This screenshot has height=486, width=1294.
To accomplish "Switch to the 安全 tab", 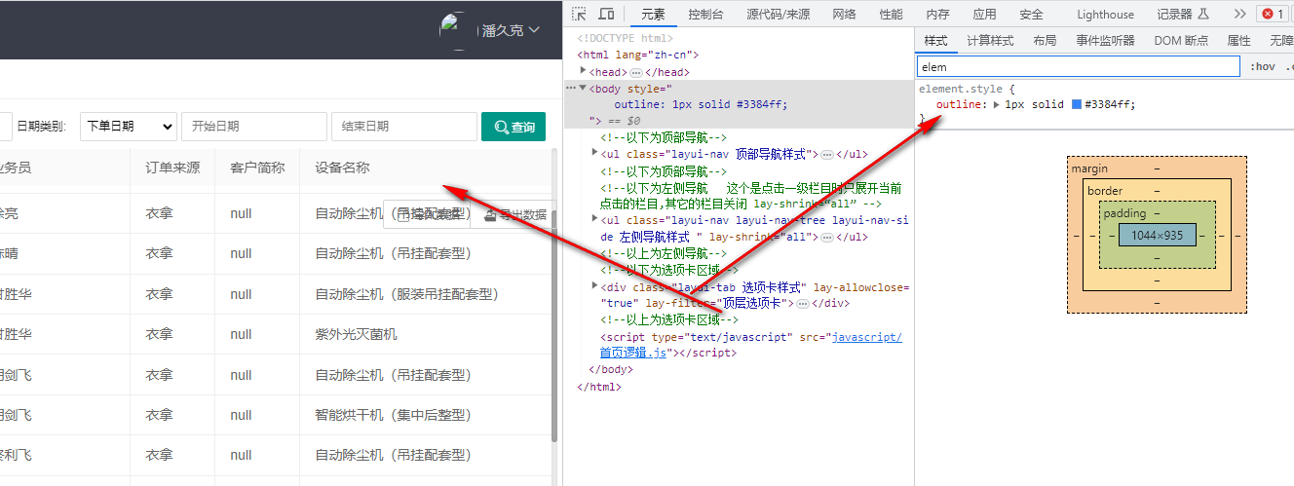I will coord(1031,14).
